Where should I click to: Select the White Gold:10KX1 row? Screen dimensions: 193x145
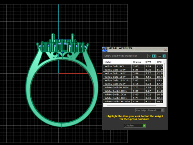click(133, 91)
